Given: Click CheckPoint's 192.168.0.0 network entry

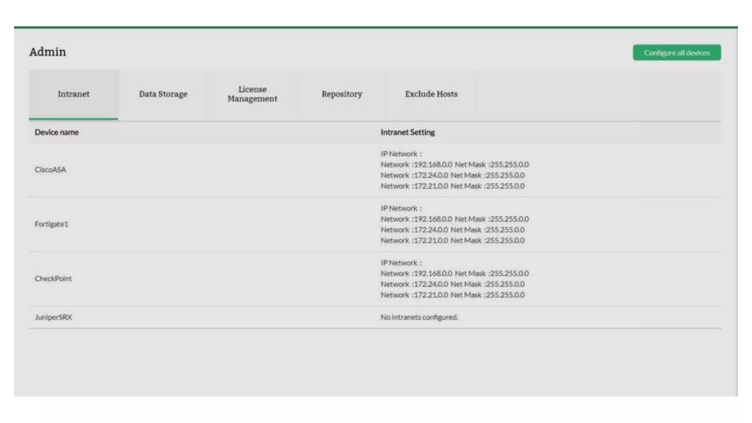Looking at the screenshot, I should (x=454, y=274).
